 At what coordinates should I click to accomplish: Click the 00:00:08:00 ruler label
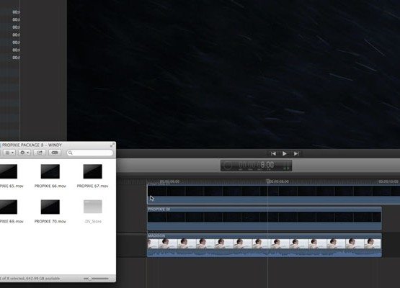click(279, 181)
